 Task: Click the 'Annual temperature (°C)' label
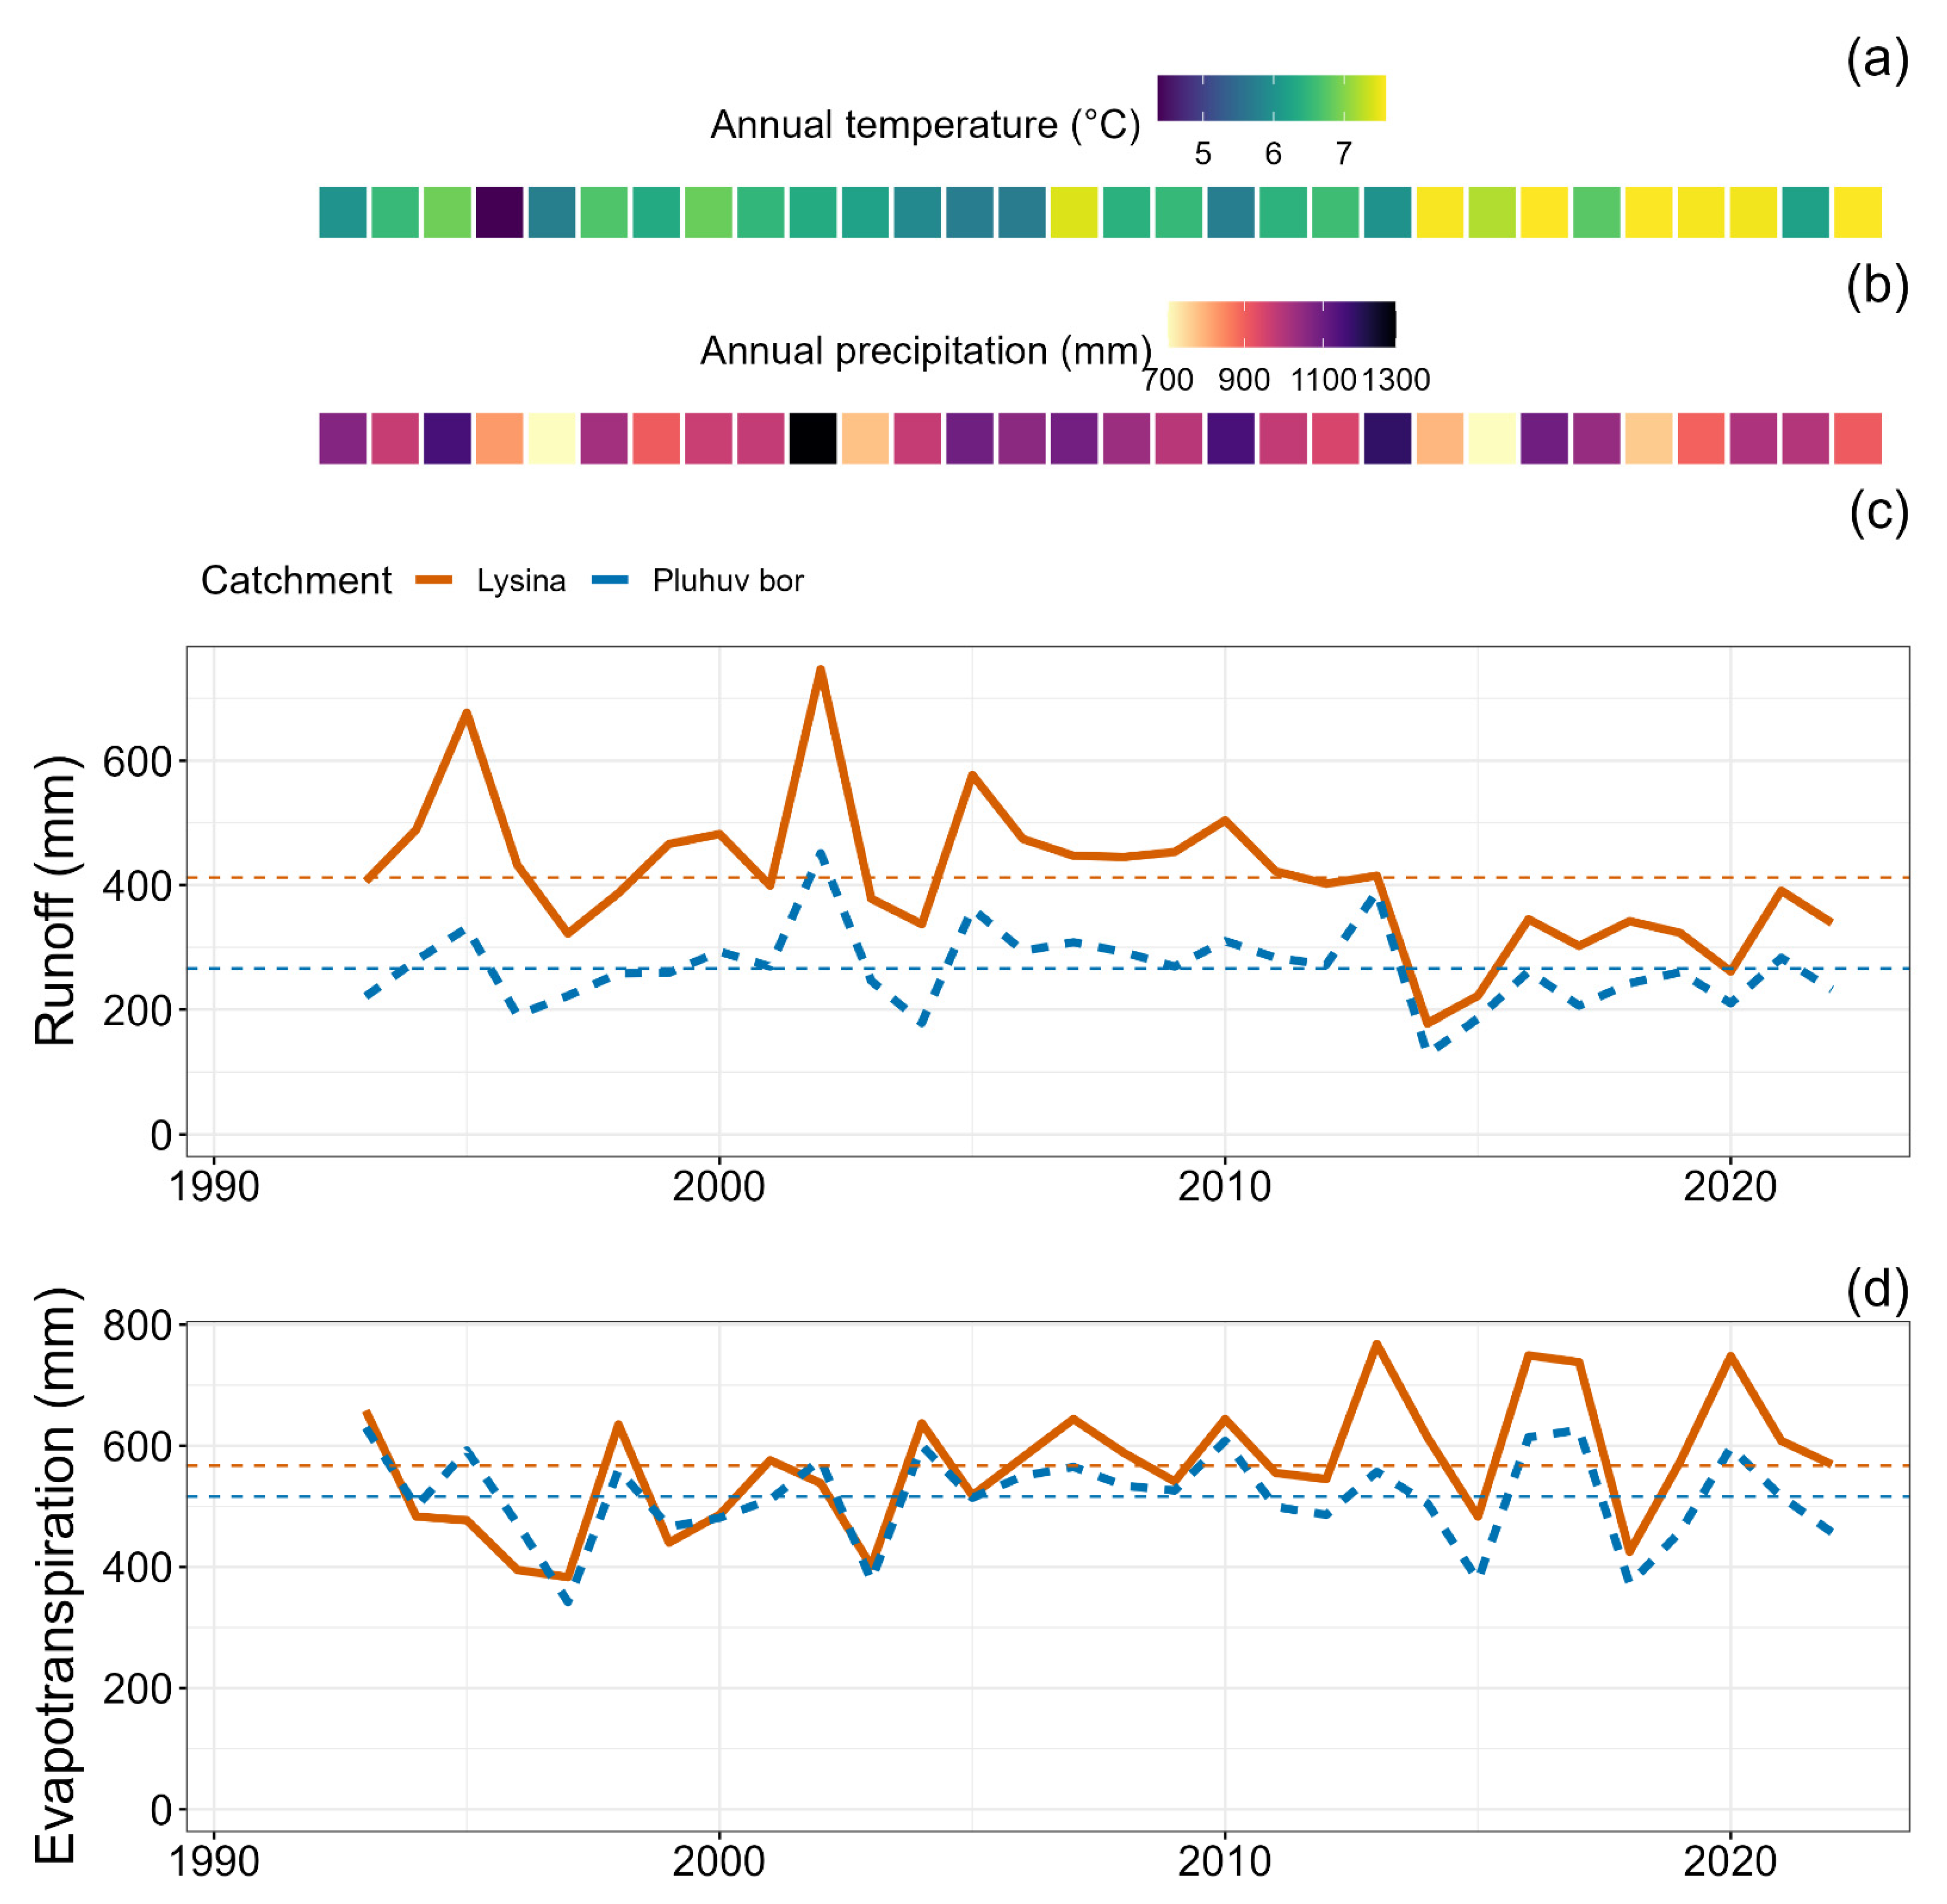925,126
